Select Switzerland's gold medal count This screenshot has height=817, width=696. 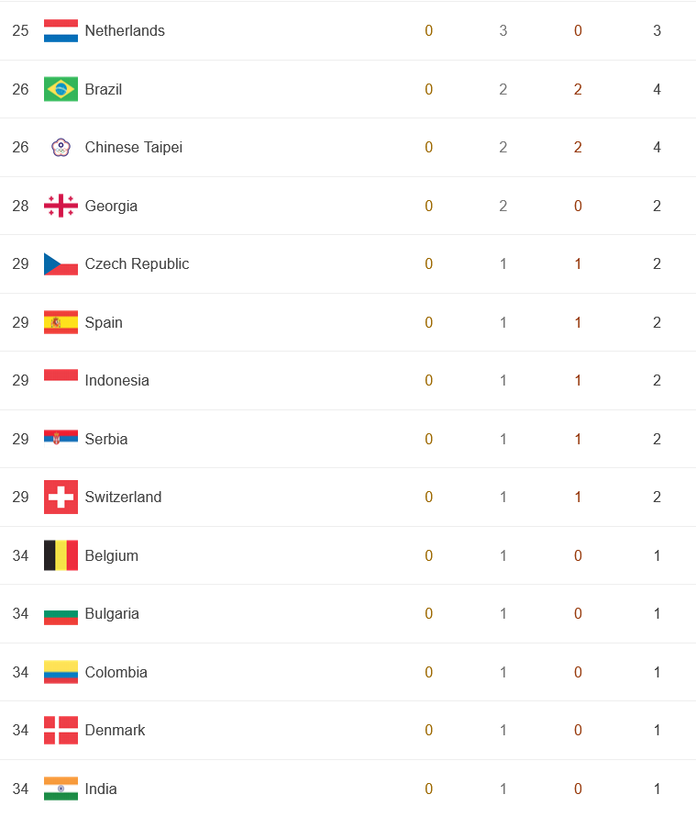click(428, 497)
